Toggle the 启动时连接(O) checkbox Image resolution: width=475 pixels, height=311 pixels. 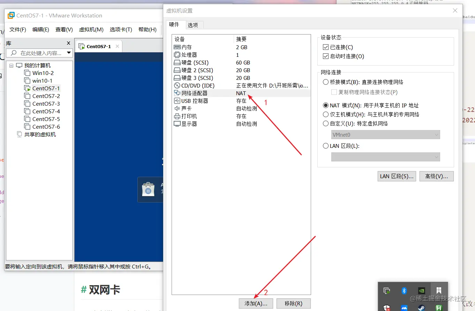[x=326, y=56]
